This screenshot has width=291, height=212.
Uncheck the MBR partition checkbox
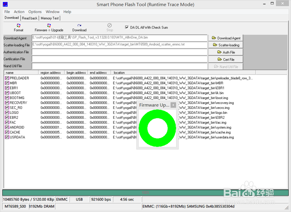(7, 83)
